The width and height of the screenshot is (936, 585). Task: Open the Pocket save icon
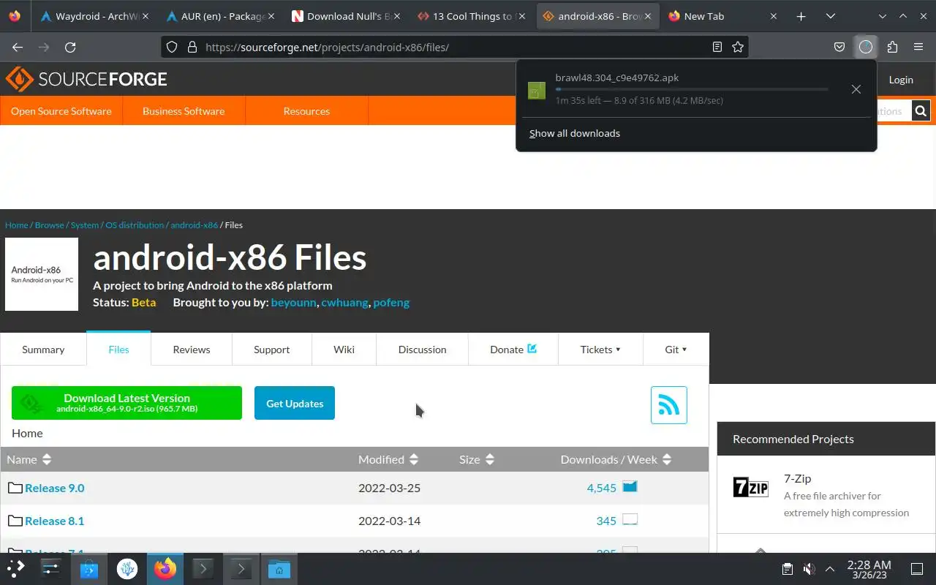click(x=839, y=47)
